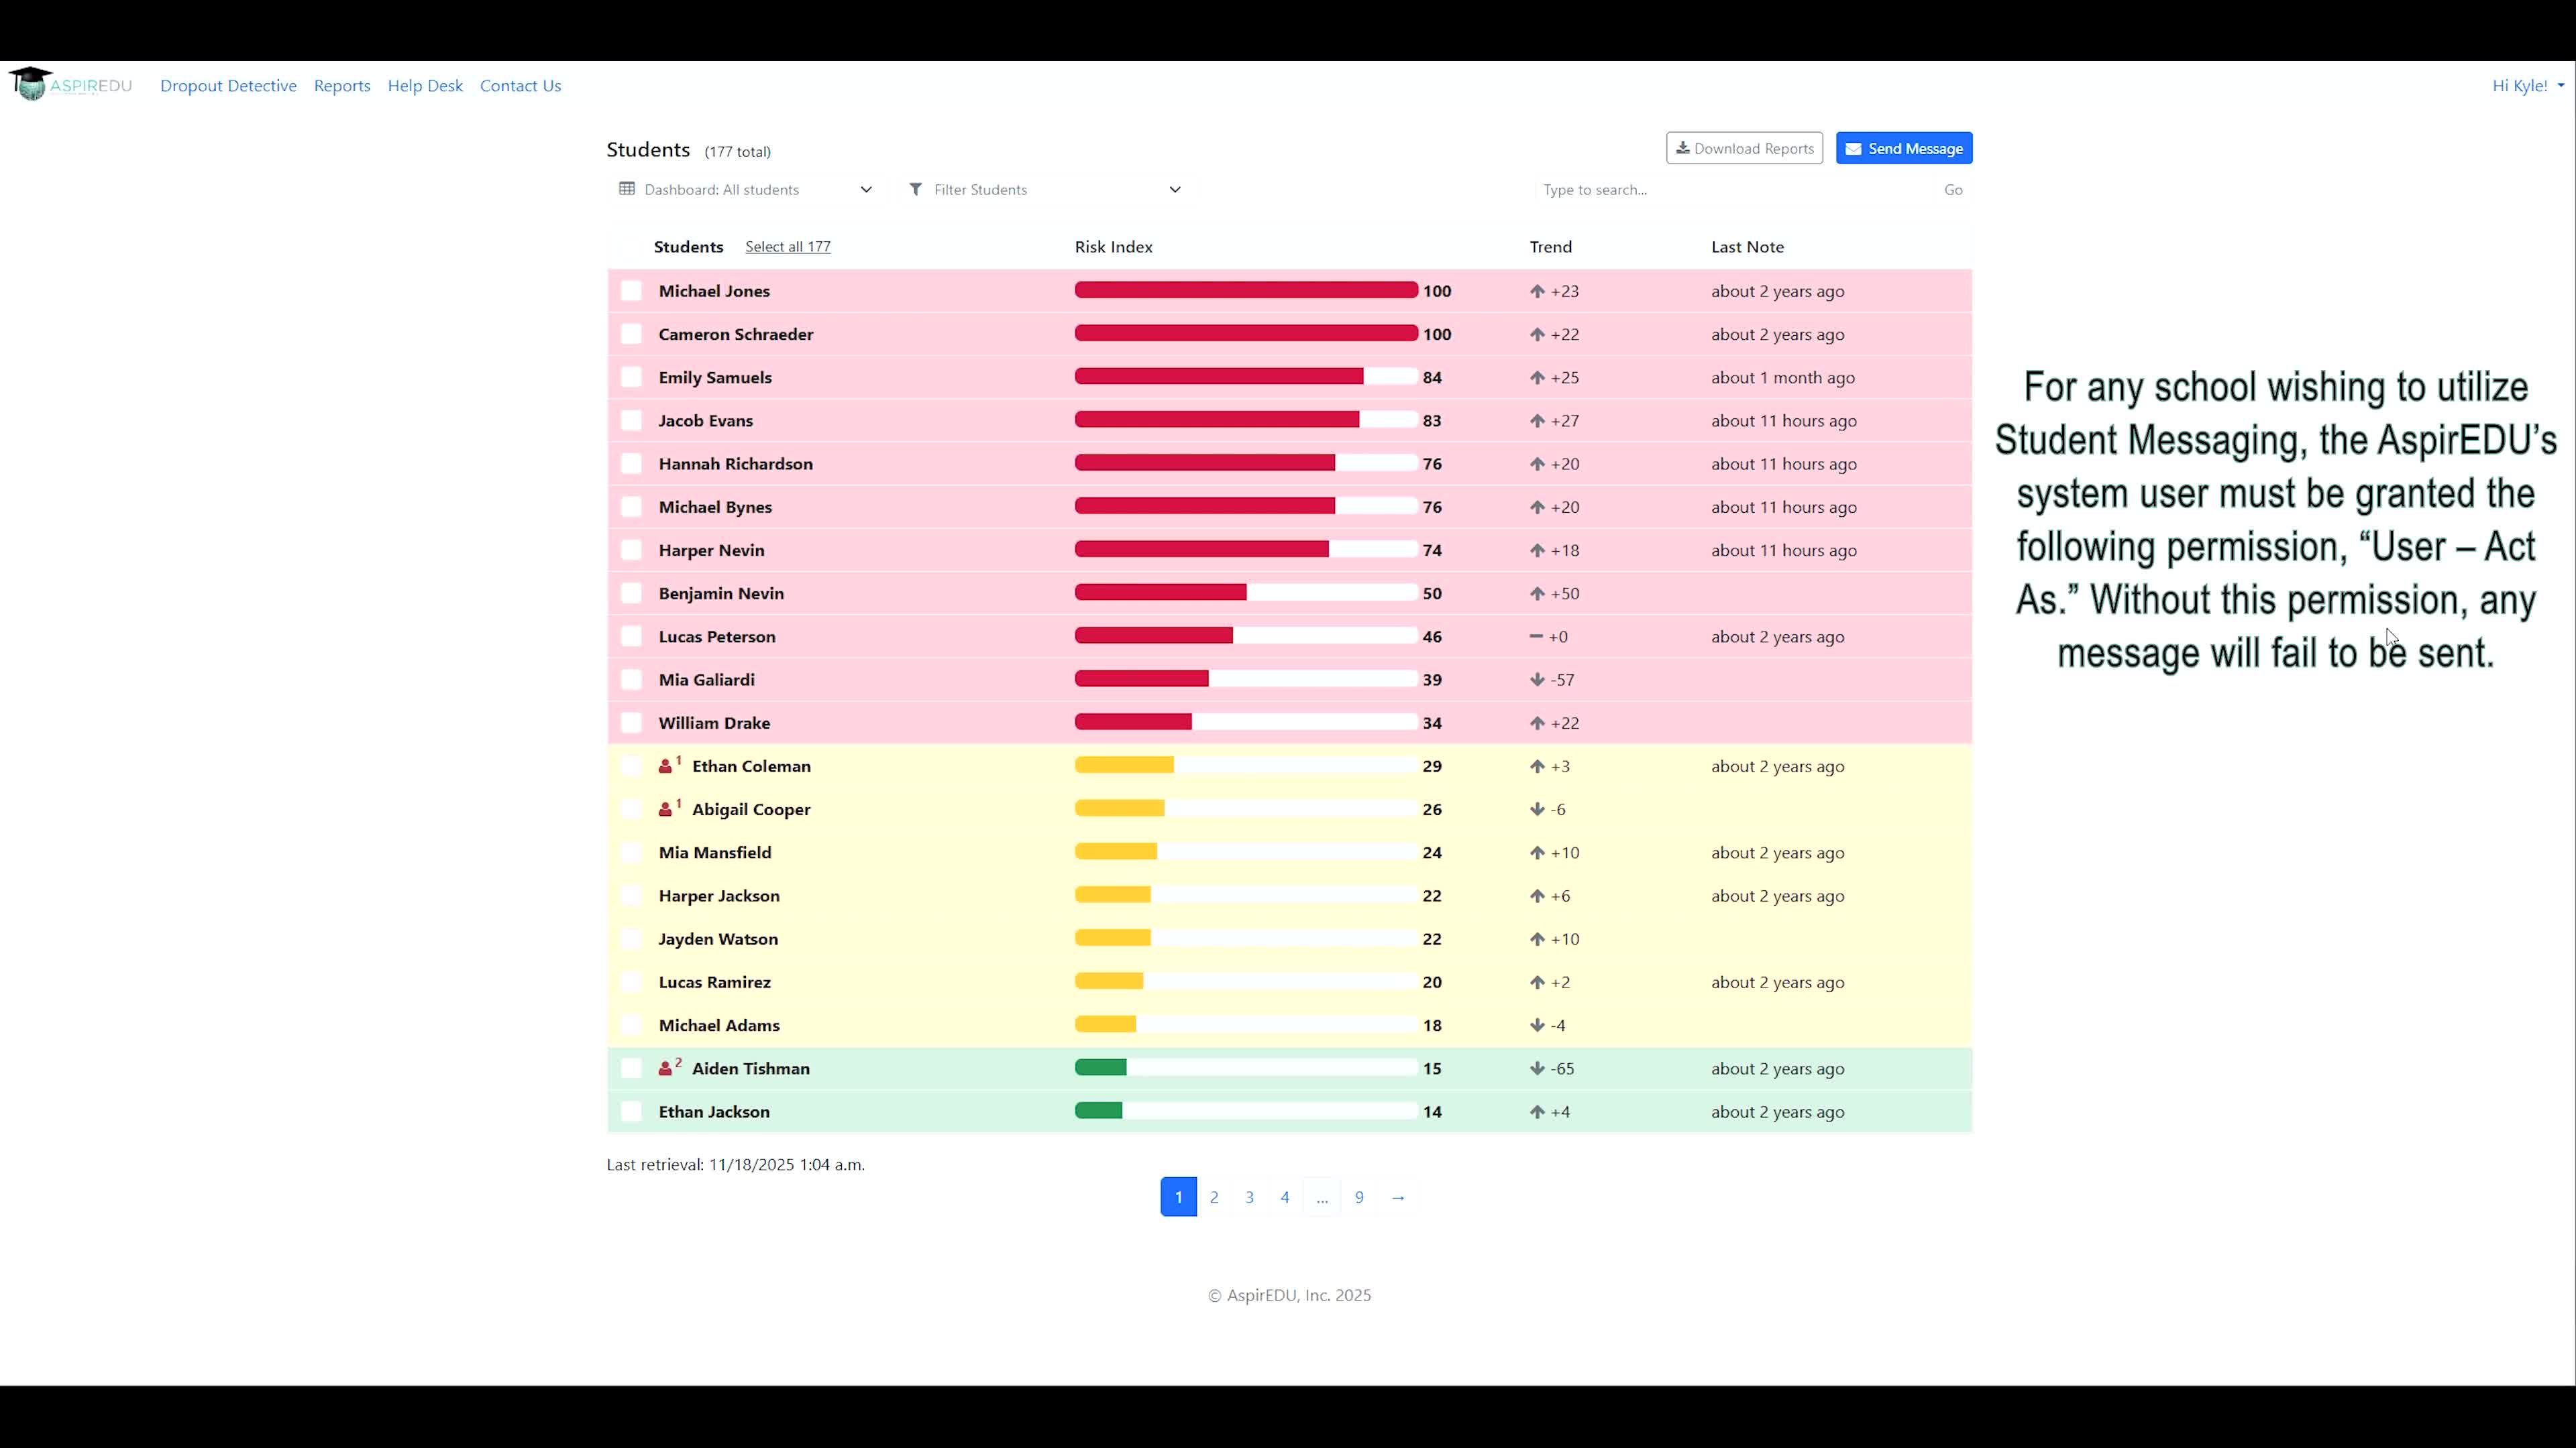Click the flat trend dash for Lucas Peterson
Image resolution: width=2576 pixels, height=1448 pixels.
[x=1536, y=637]
